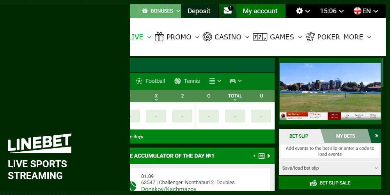The image size is (390, 195).
Task: Open the Donskov/Kachmazov match link
Action: point(168,189)
